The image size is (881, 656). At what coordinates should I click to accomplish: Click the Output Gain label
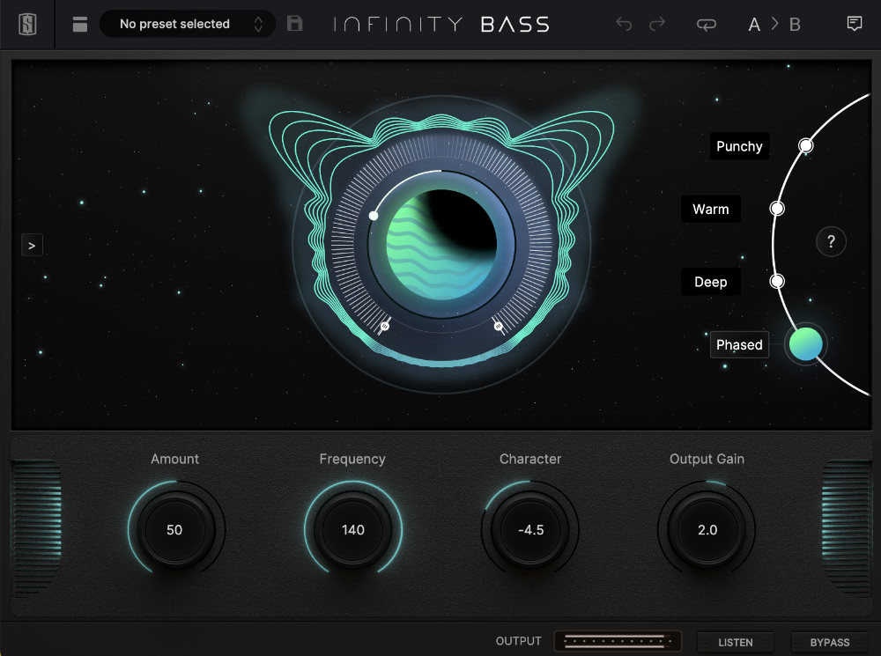tap(707, 459)
